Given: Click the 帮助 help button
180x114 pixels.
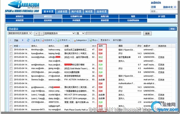Looking at the screenshot, I should click(172, 29).
